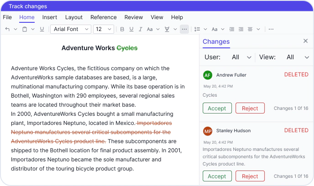The width and height of the screenshot is (314, 186).
Task: Click the Paste clipboard icon
Action: click(25, 29)
